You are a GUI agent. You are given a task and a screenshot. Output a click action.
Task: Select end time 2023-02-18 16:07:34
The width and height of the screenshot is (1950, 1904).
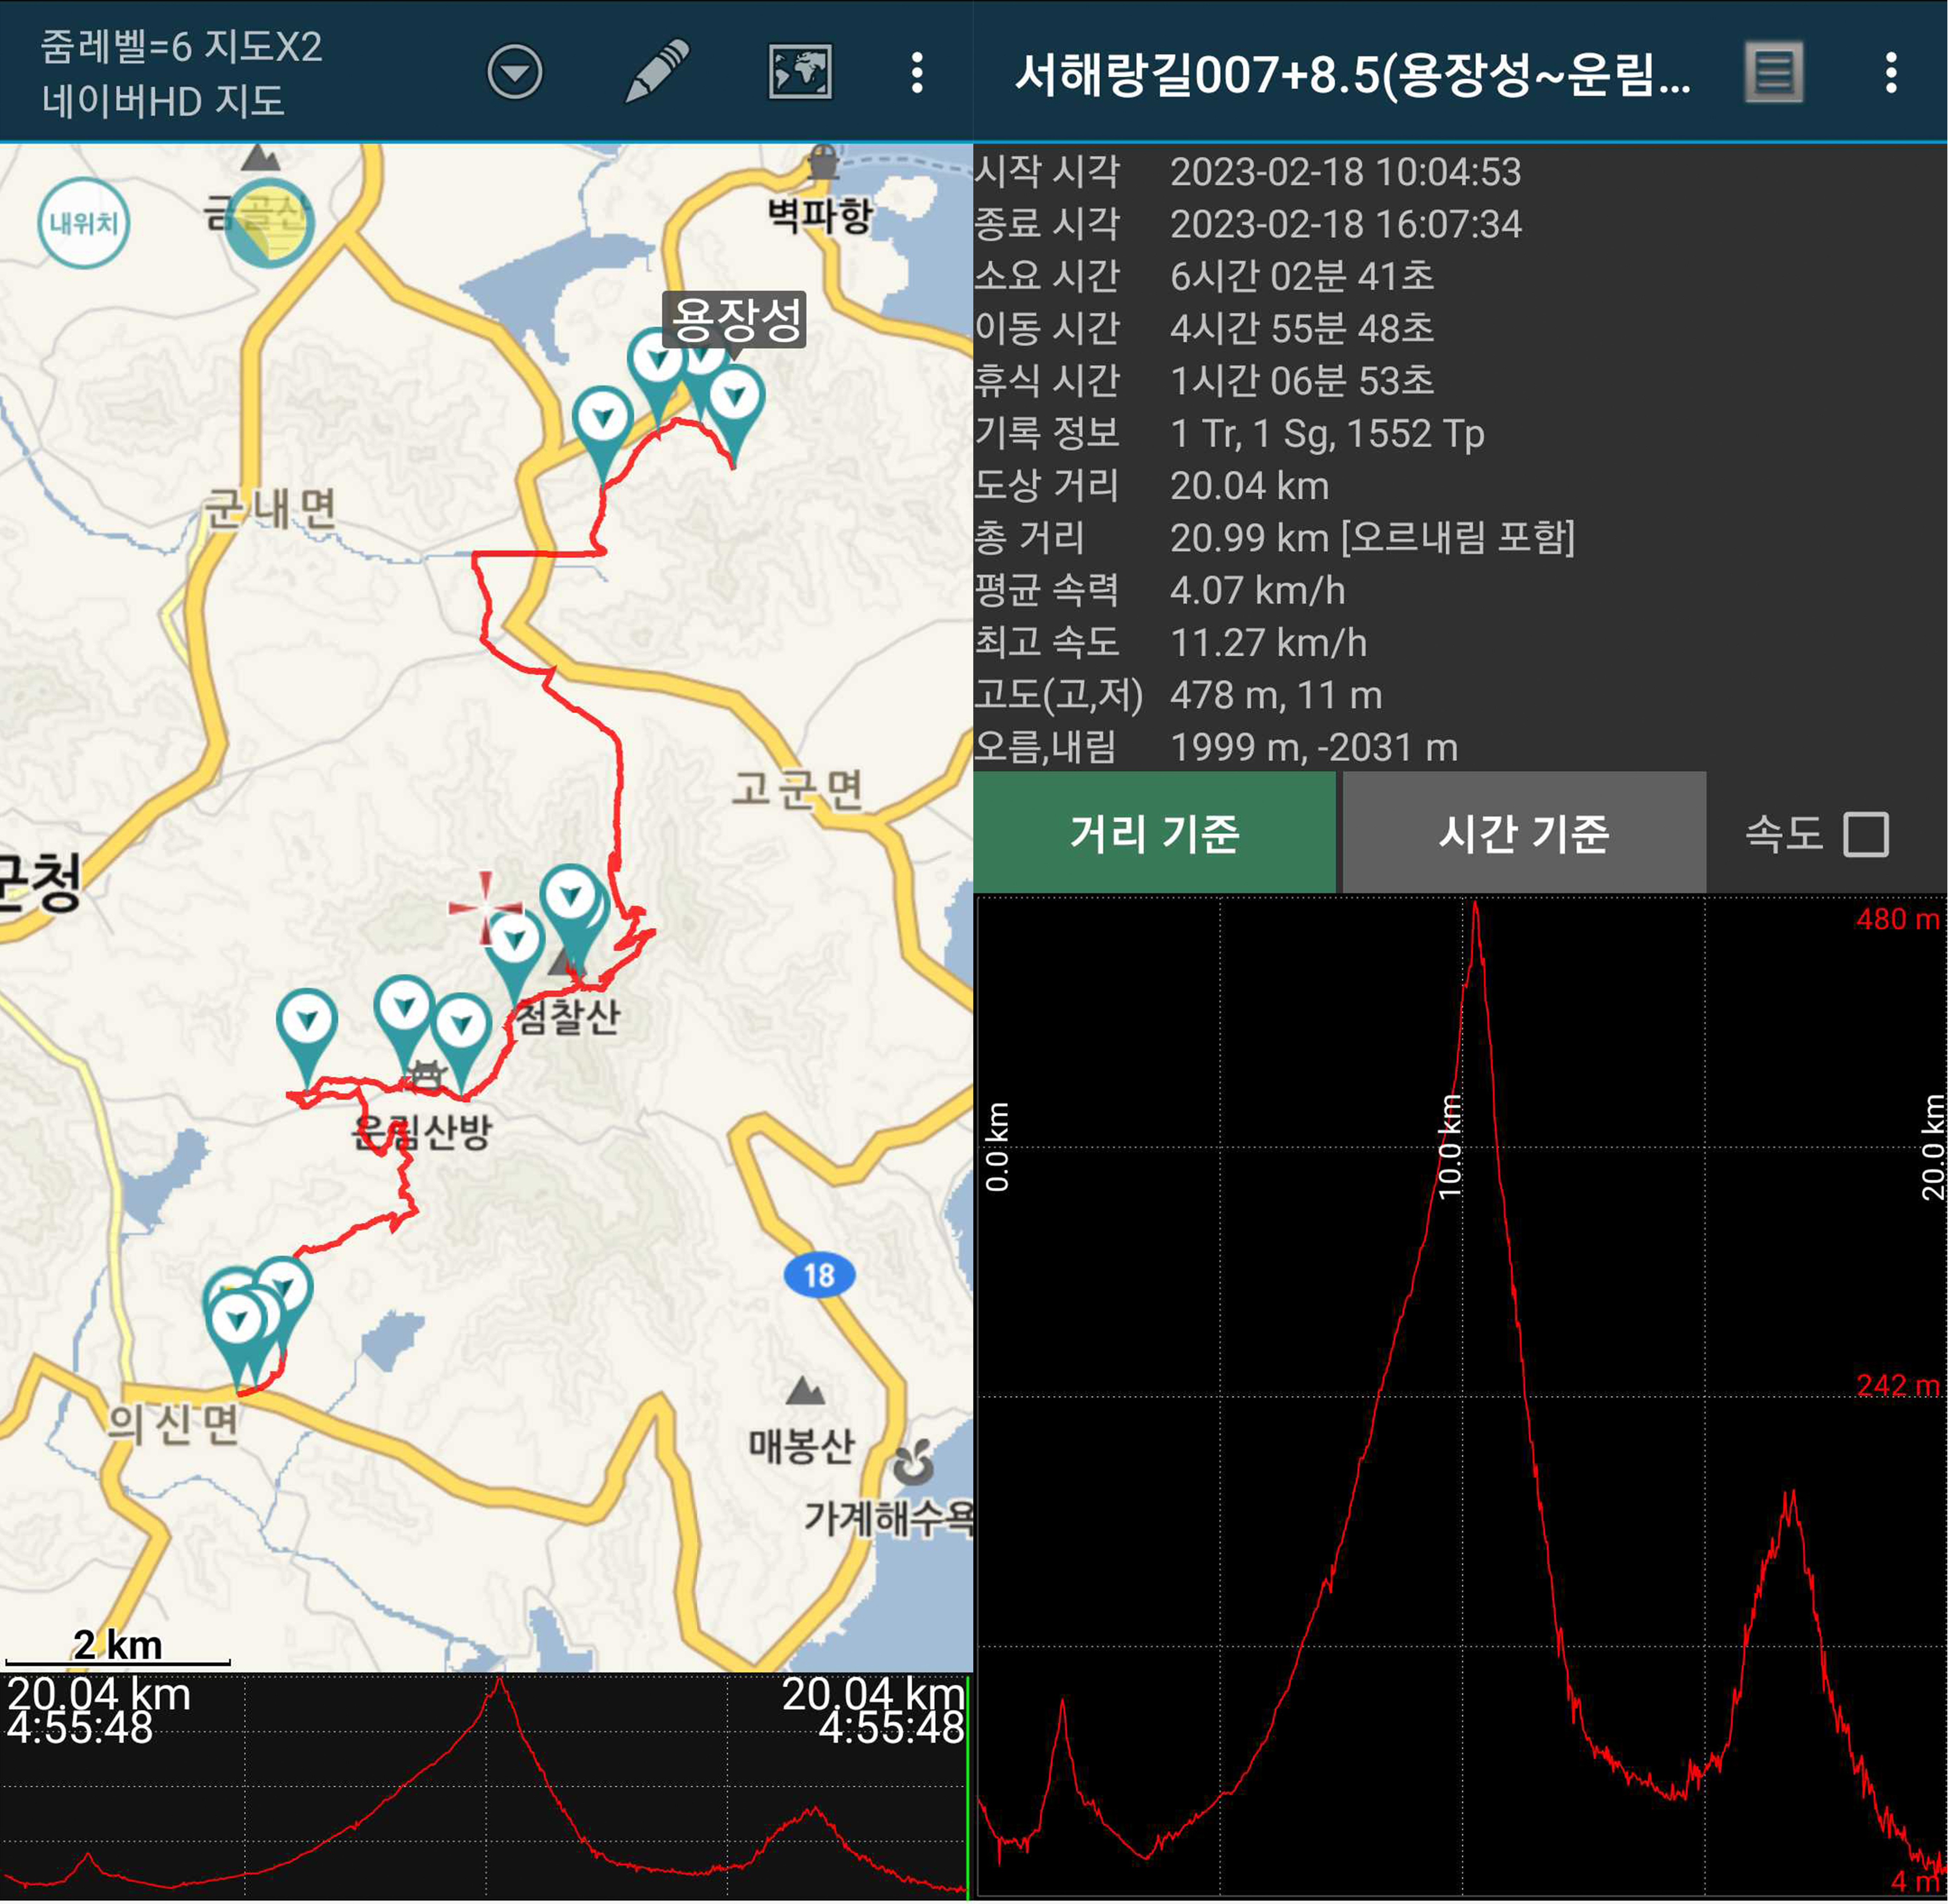point(1345,224)
